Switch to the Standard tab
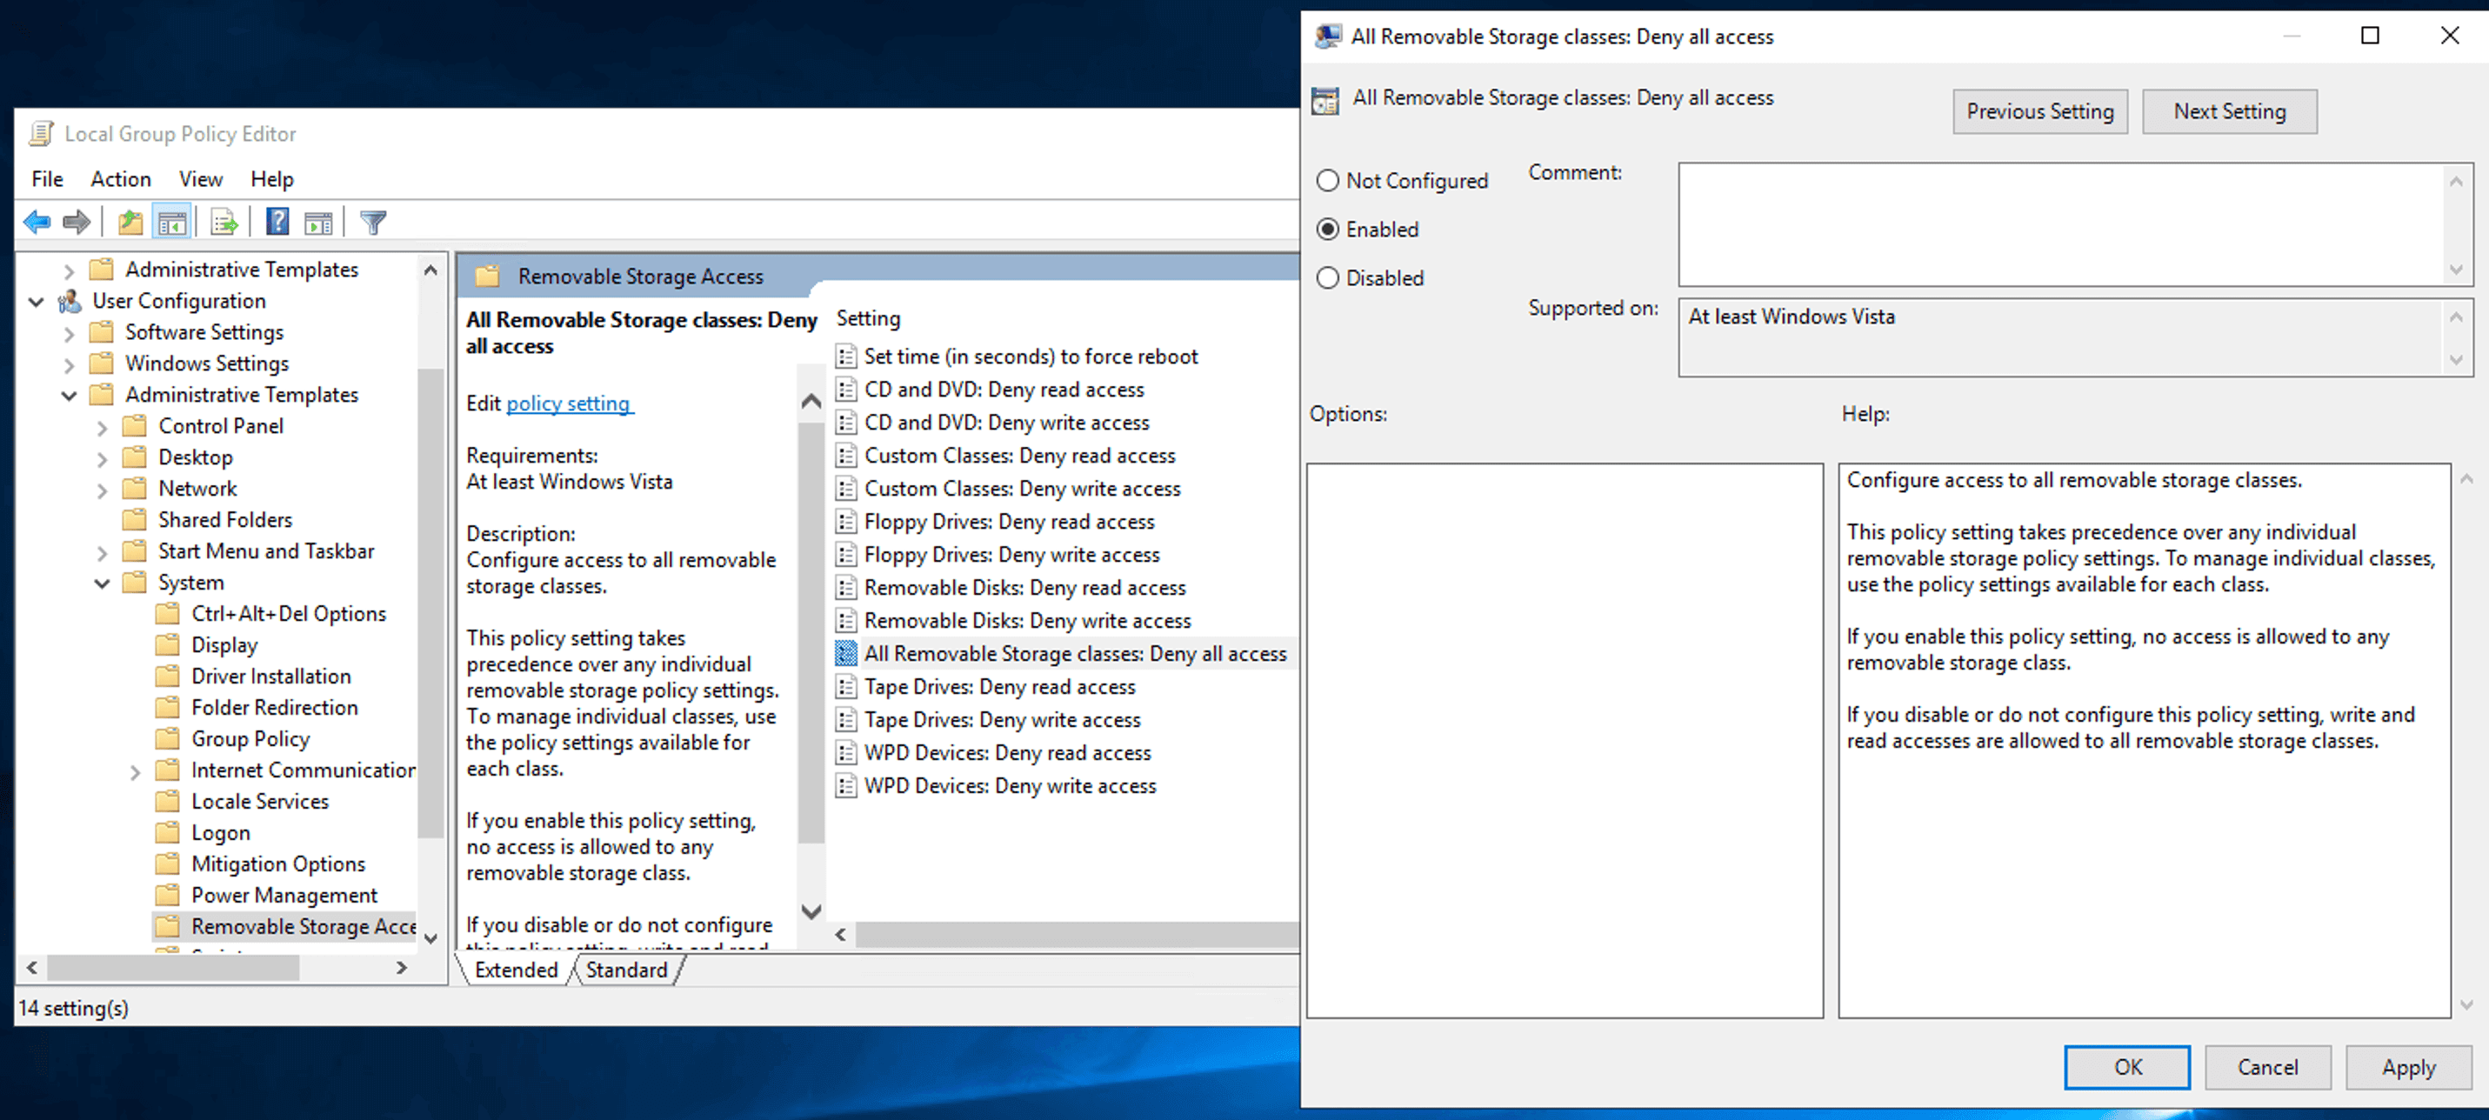The image size is (2489, 1120). point(626,970)
